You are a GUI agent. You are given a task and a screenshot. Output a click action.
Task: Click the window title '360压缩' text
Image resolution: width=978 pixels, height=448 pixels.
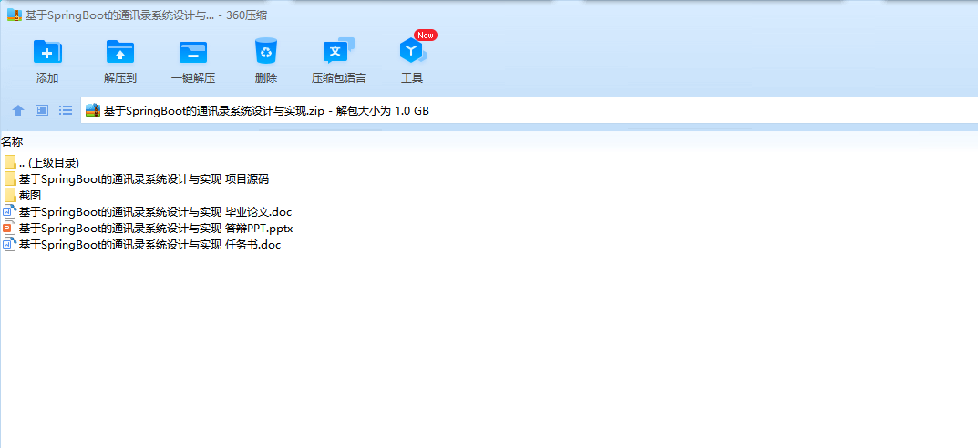247,15
